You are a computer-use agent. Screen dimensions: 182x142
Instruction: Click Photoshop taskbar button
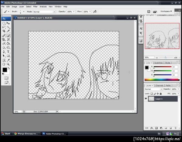[54, 134]
